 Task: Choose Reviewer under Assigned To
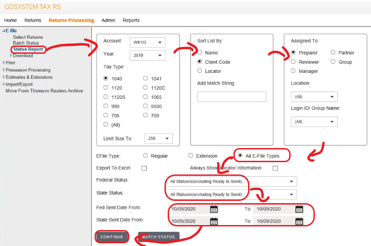click(293, 61)
